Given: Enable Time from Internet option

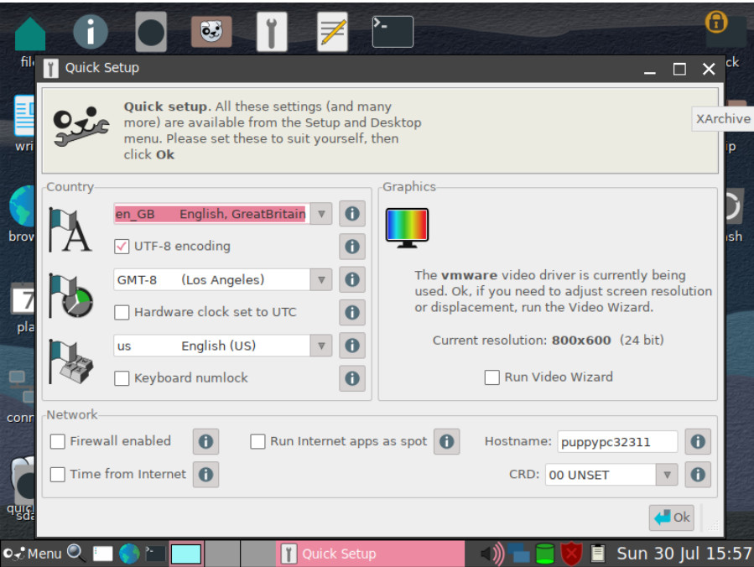Looking at the screenshot, I should coord(58,475).
